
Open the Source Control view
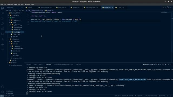(2, 18)
